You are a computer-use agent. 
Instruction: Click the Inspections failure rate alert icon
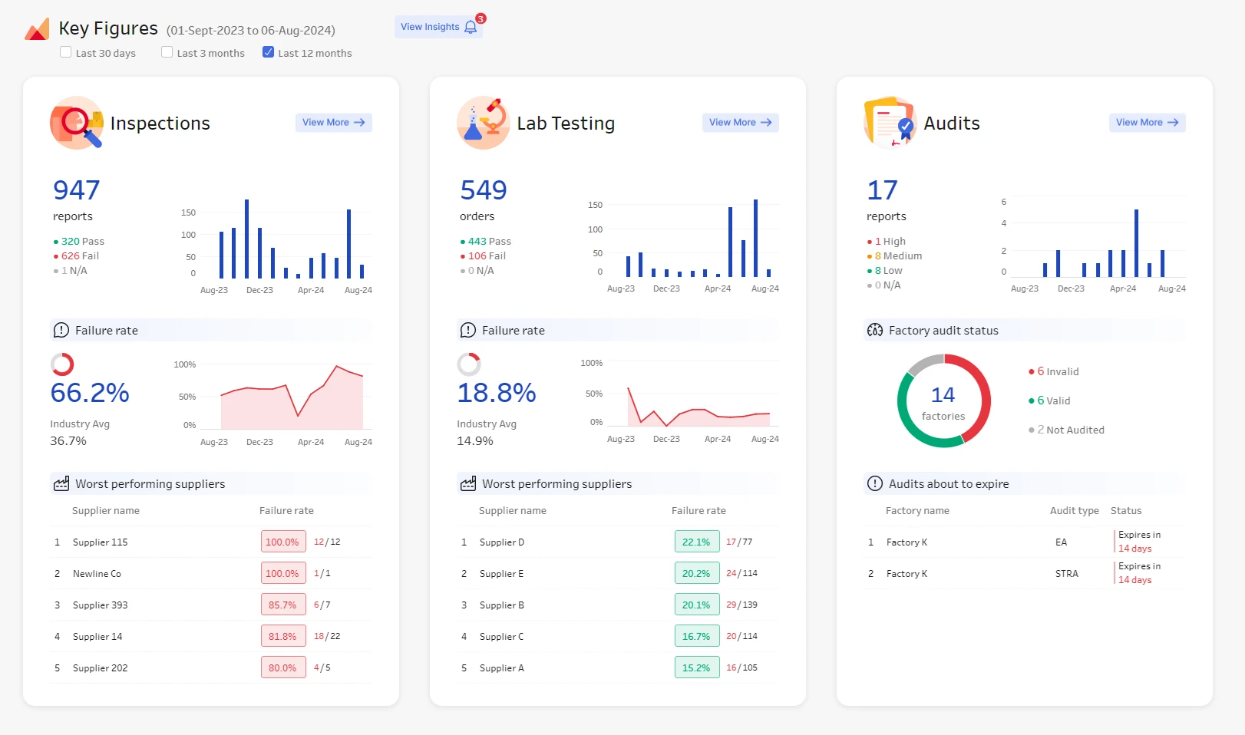[61, 331]
